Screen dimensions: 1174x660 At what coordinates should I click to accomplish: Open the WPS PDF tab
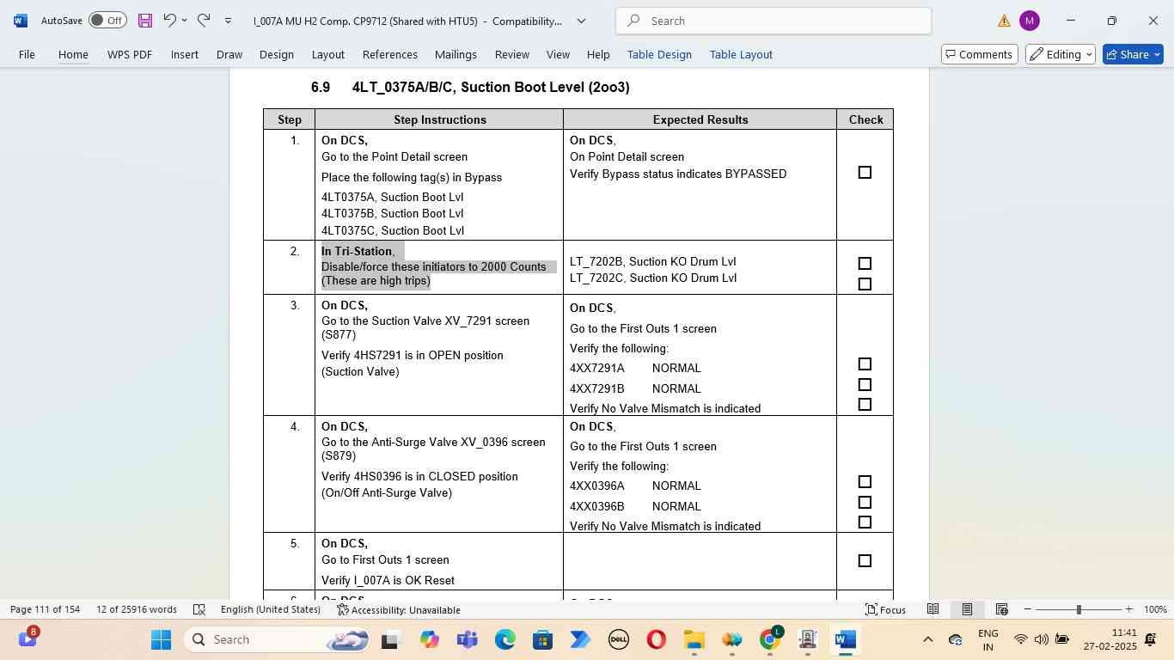[130, 54]
